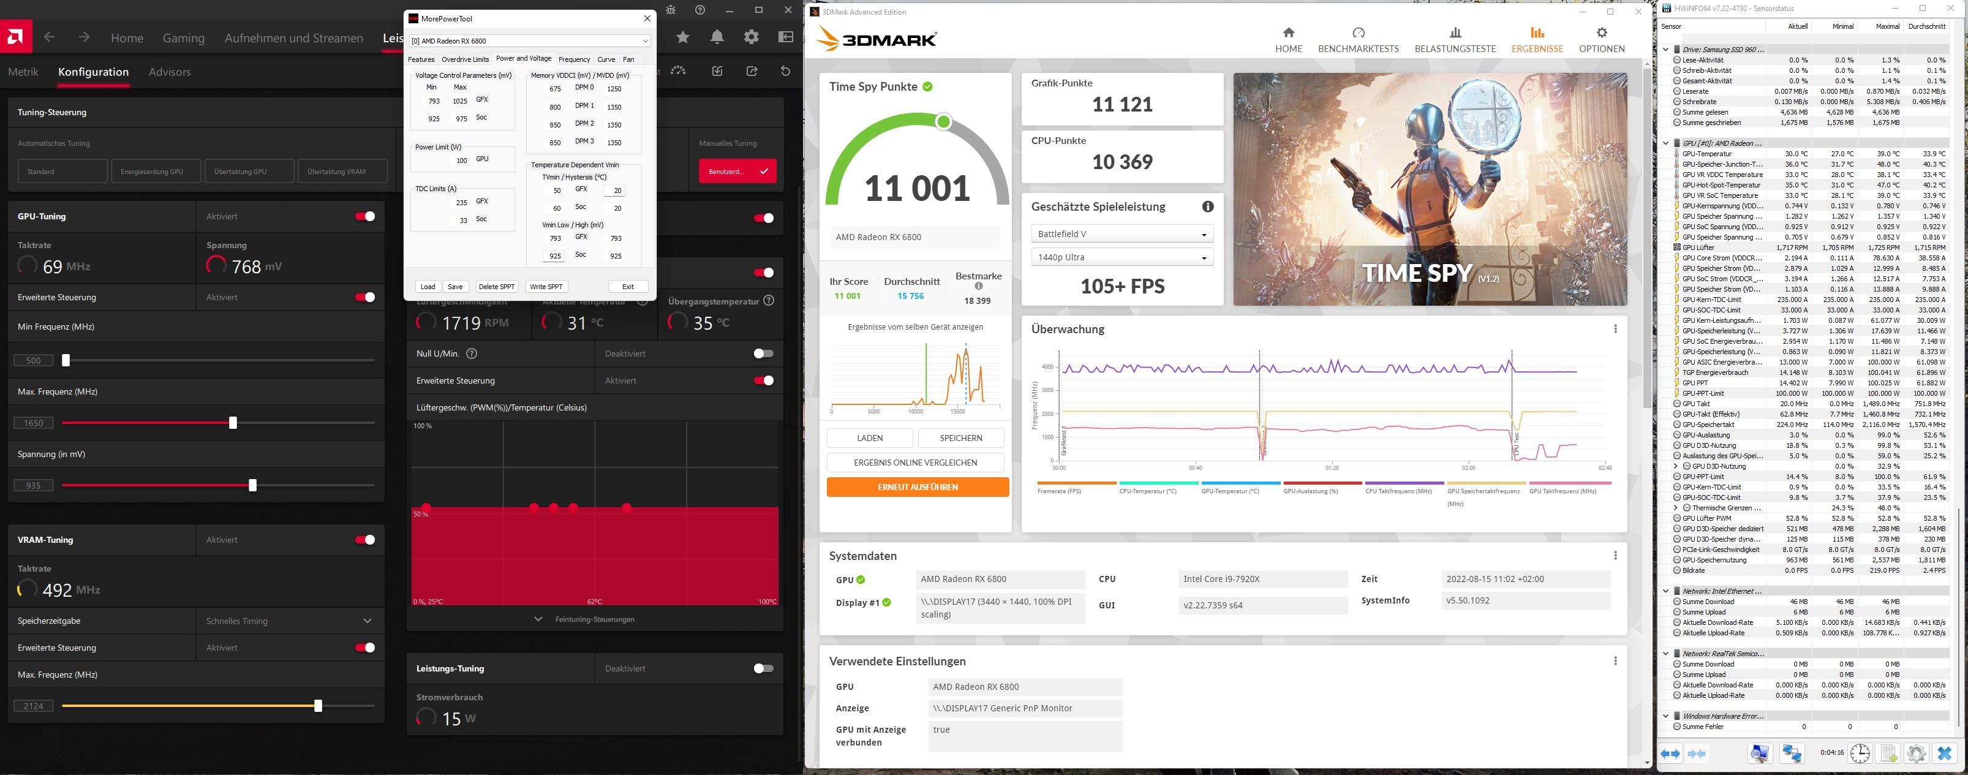Click HWiNFO collapse columns arrows icon

pyautogui.click(x=1697, y=754)
